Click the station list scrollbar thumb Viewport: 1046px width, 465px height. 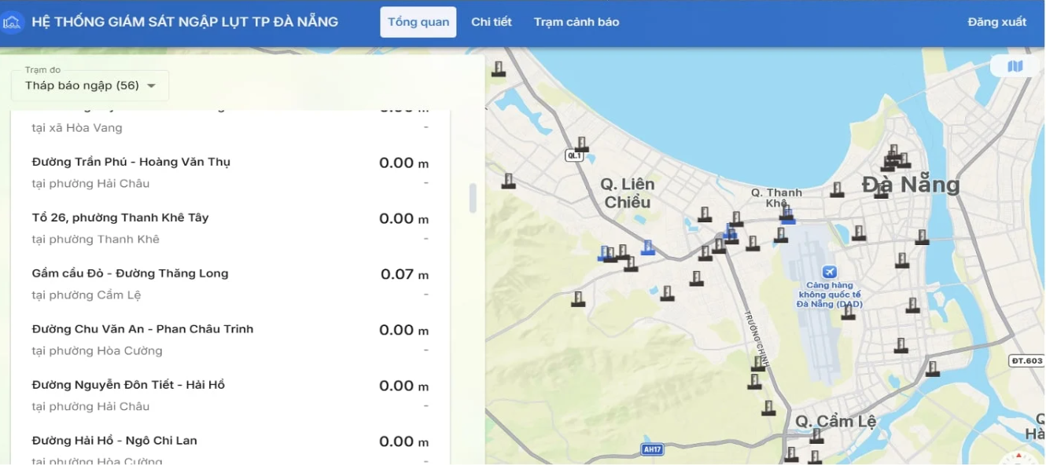point(473,198)
